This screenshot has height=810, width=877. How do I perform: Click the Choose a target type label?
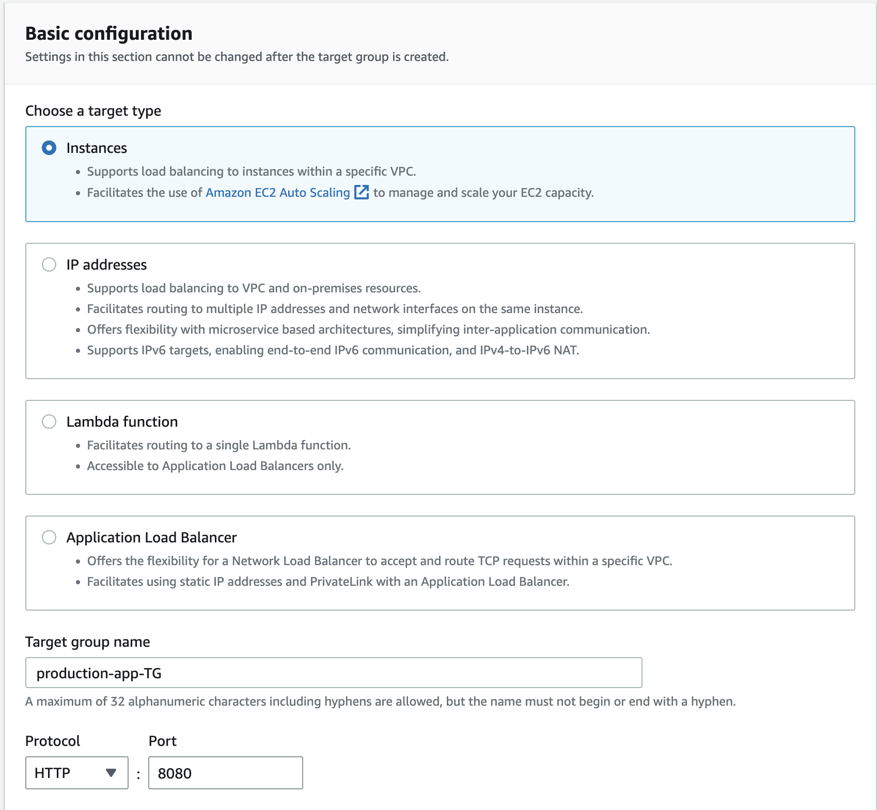pos(93,111)
